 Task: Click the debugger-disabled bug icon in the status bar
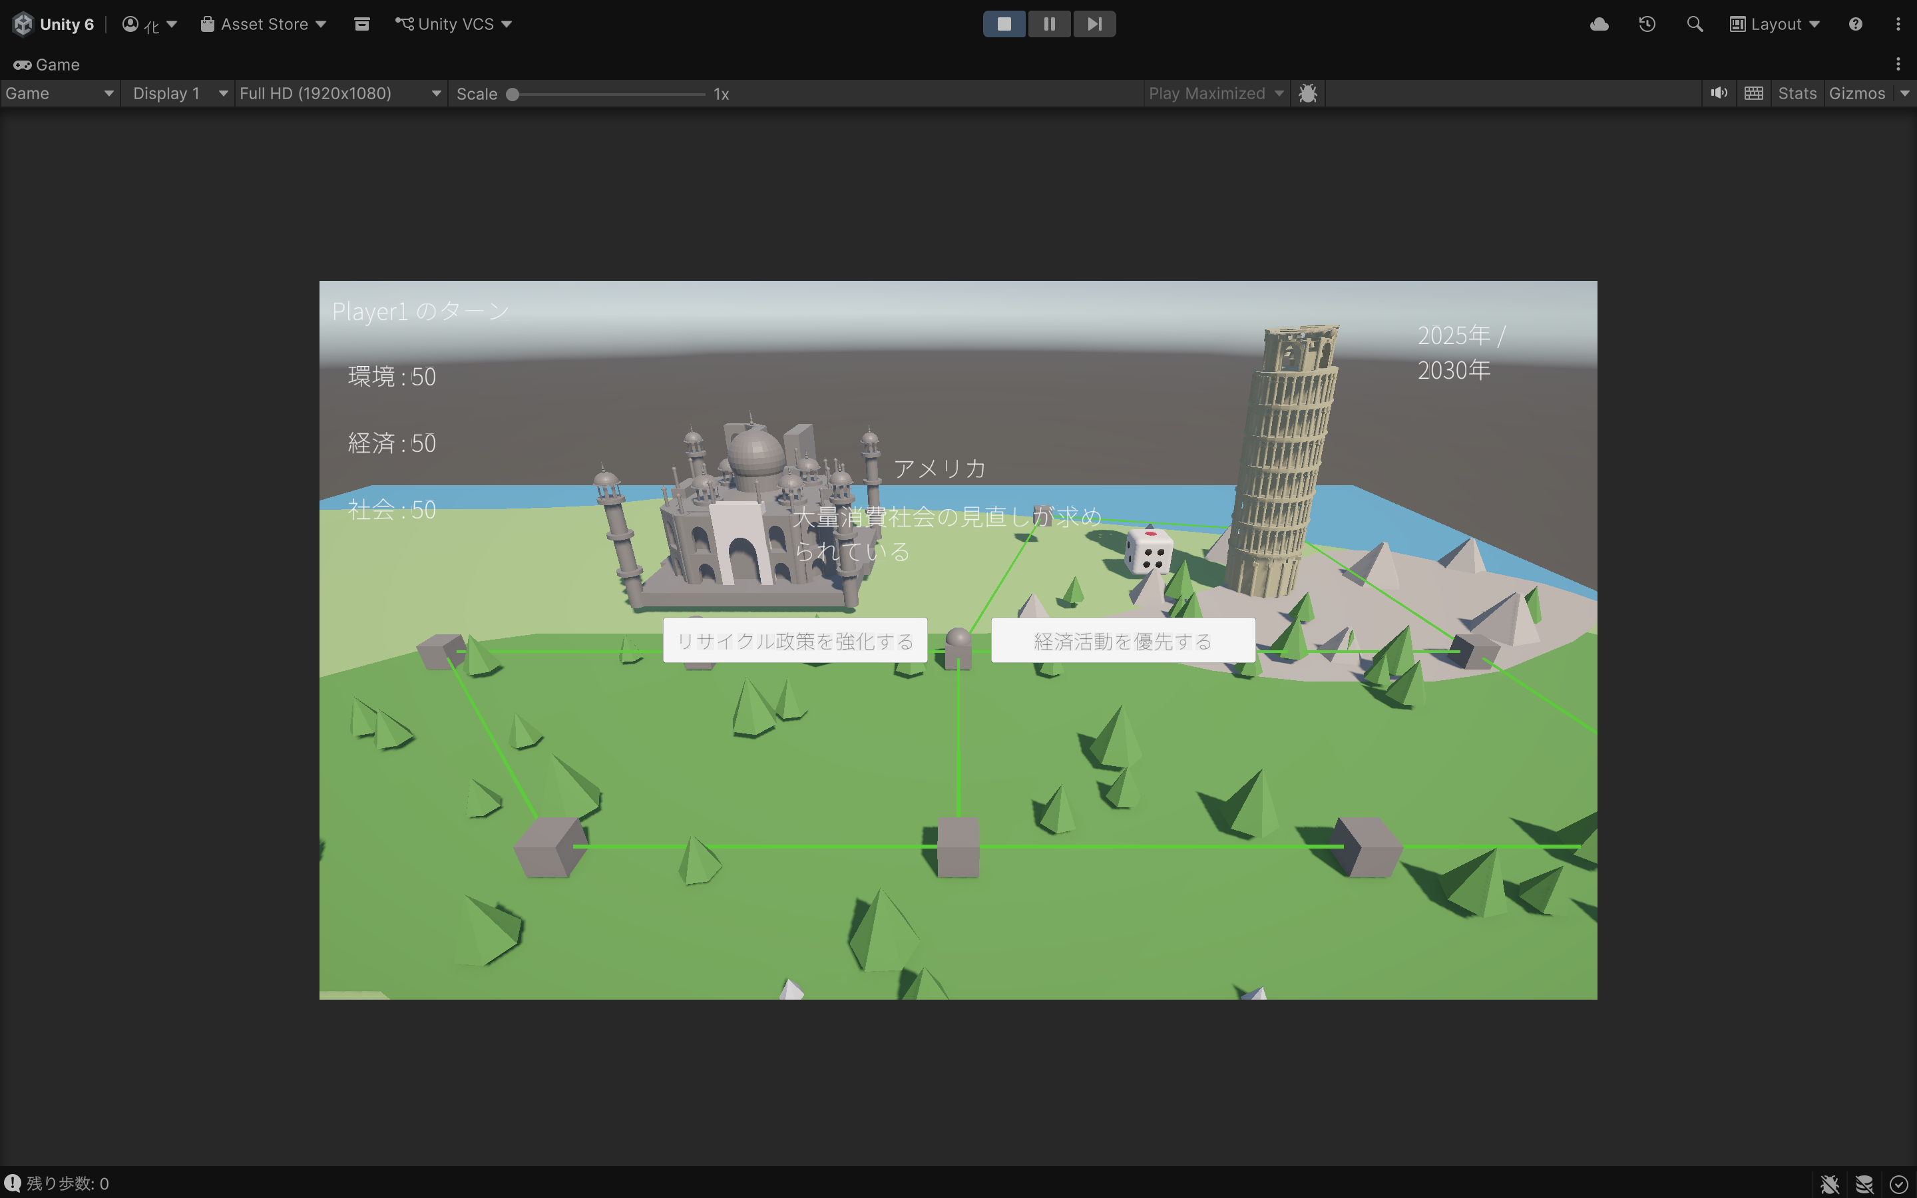click(1829, 1184)
